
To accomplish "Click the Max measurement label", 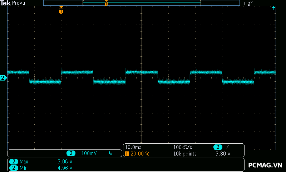I will coord(24,162).
